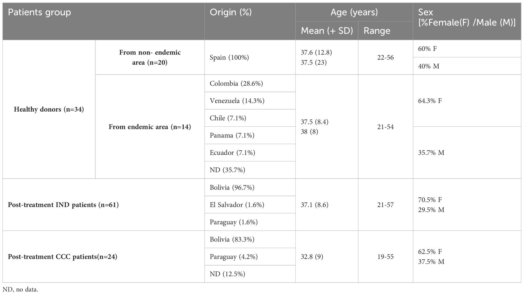Select the ND, no data footnote

(x=20, y=289)
